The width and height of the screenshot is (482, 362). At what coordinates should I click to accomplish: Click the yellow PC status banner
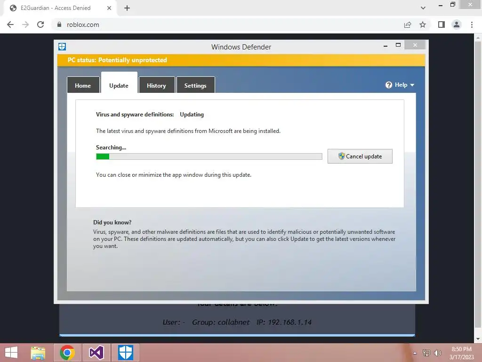(x=241, y=60)
